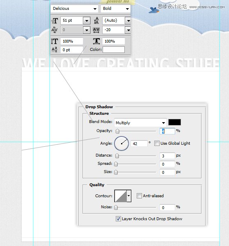Click the Noise slider handle
The image size is (229, 246).
pyautogui.click(x=116, y=207)
